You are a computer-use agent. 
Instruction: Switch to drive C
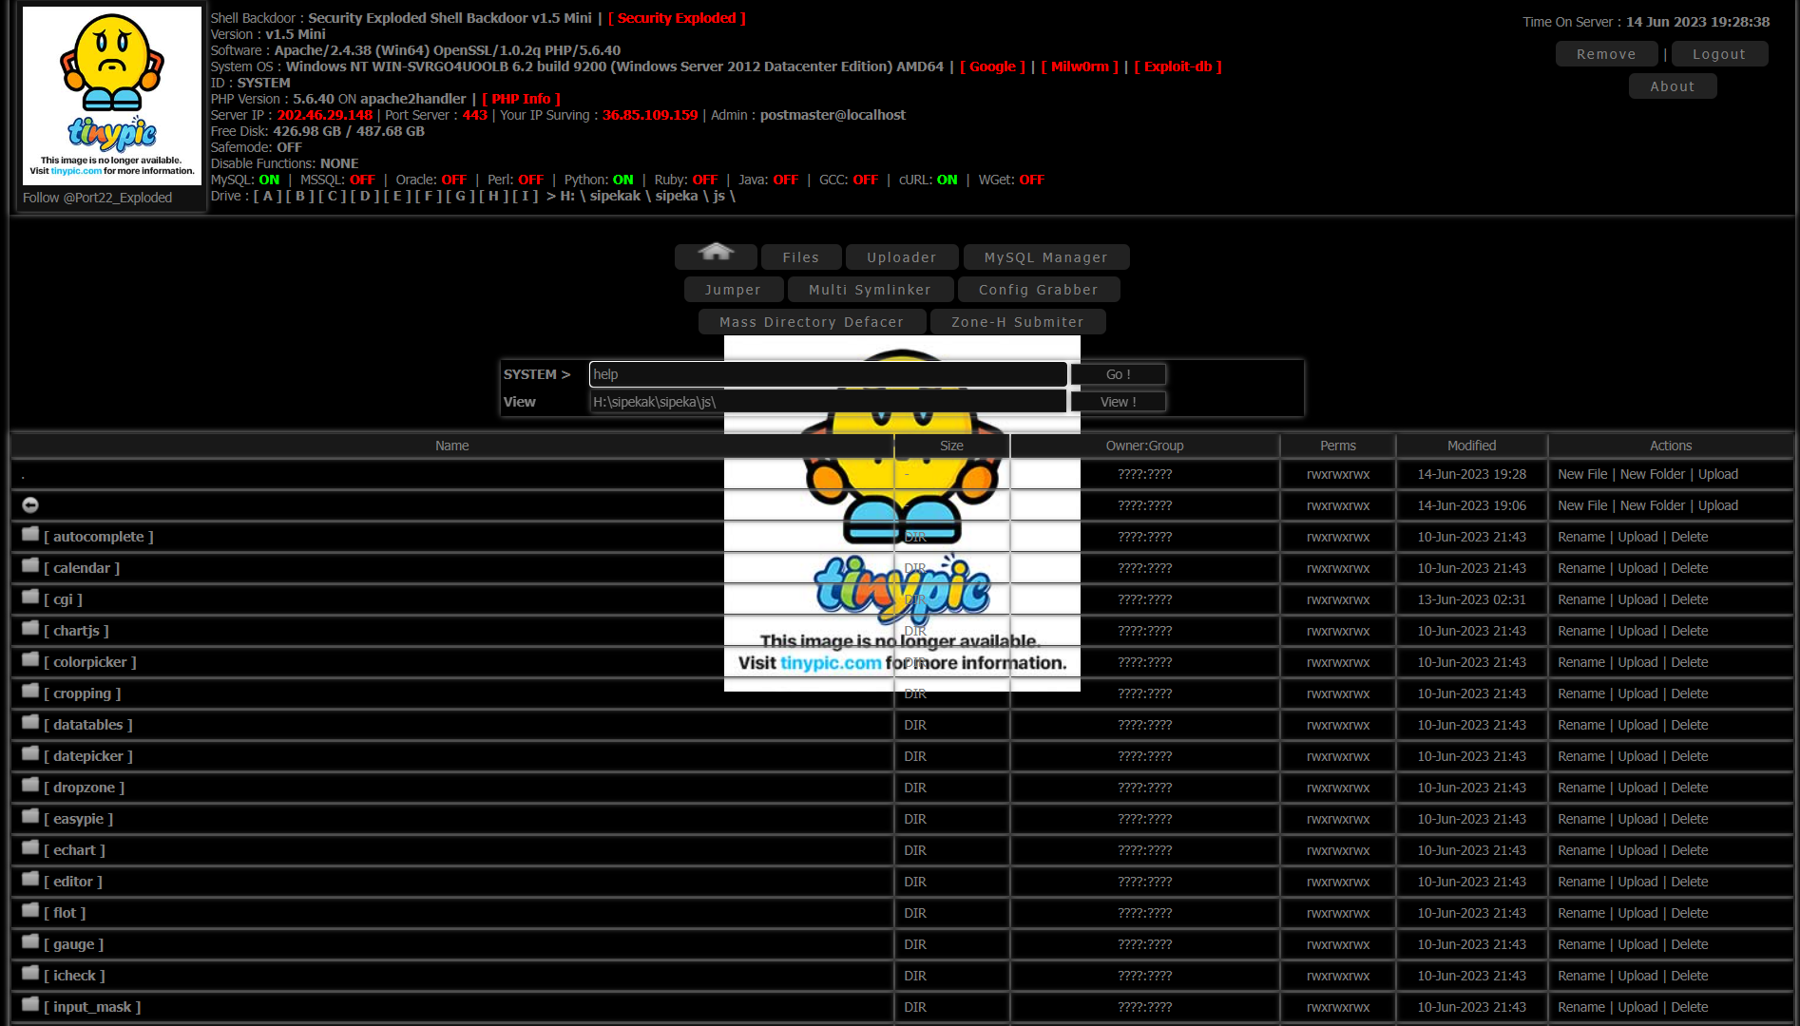click(x=333, y=196)
